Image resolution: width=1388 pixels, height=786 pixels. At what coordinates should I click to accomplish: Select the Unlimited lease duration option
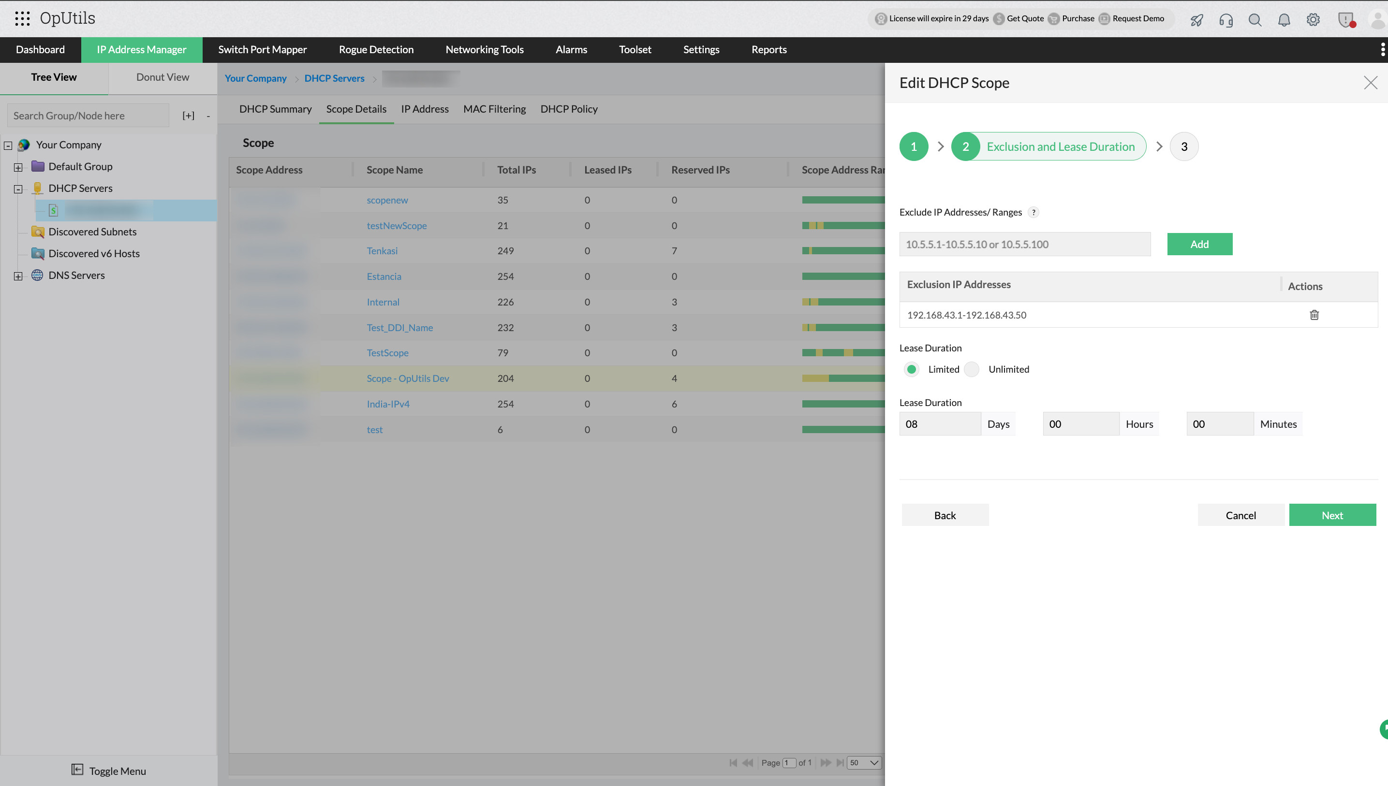tap(972, 369)
